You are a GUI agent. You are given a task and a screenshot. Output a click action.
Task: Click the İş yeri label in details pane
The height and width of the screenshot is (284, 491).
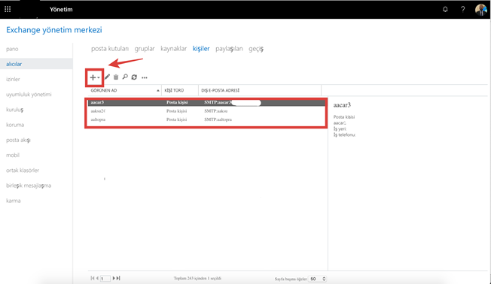tap(340, 128)
